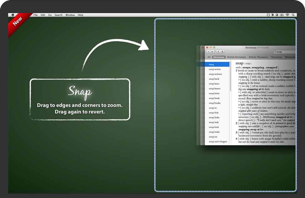Select 'snap-action' in the word list
The height and width of the screenshot is (198, 305).
tap(215, 69)
